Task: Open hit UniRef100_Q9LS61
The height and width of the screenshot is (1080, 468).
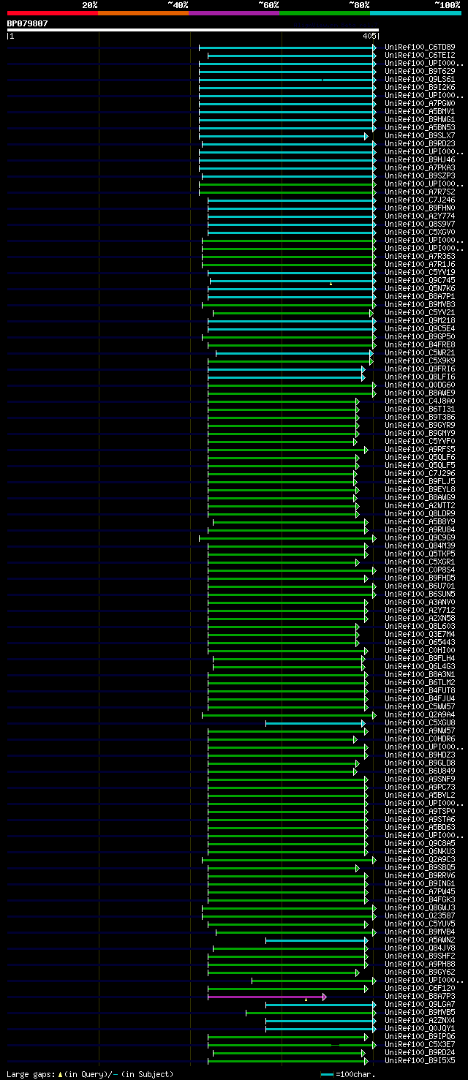Action: coord(419,79)
